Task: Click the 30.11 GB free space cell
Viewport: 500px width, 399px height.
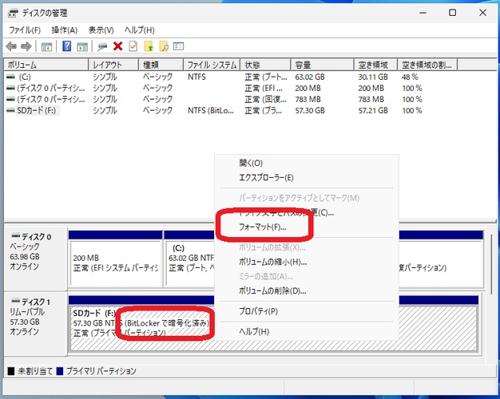Action: click(x=373, y=77)
